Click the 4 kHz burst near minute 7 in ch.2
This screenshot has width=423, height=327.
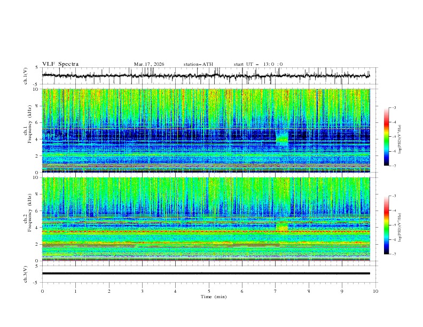282,227
